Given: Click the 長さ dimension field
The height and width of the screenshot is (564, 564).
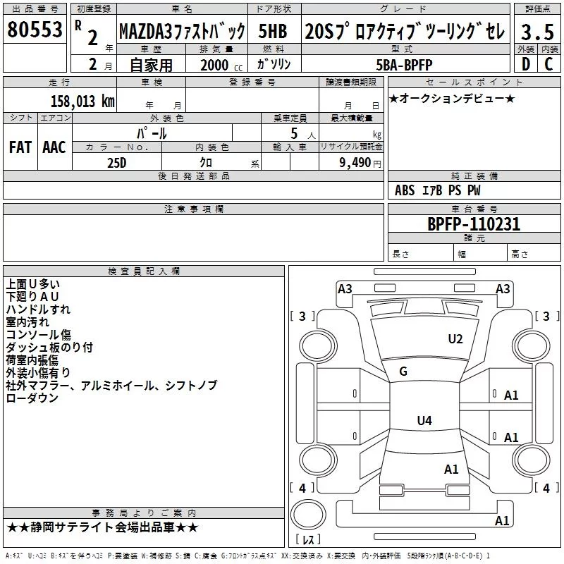Looking at the screenshot, I should tap(421, 254).
